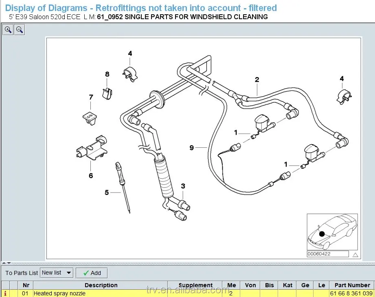Click callout number 5 beside the rod
The image size is (375, 297).
click(107, 193)
